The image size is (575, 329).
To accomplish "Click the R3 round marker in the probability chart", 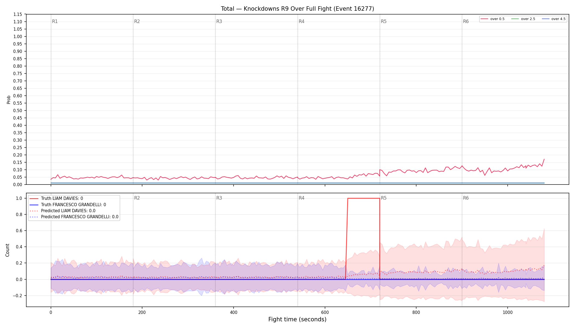I will tap(219, 21).
